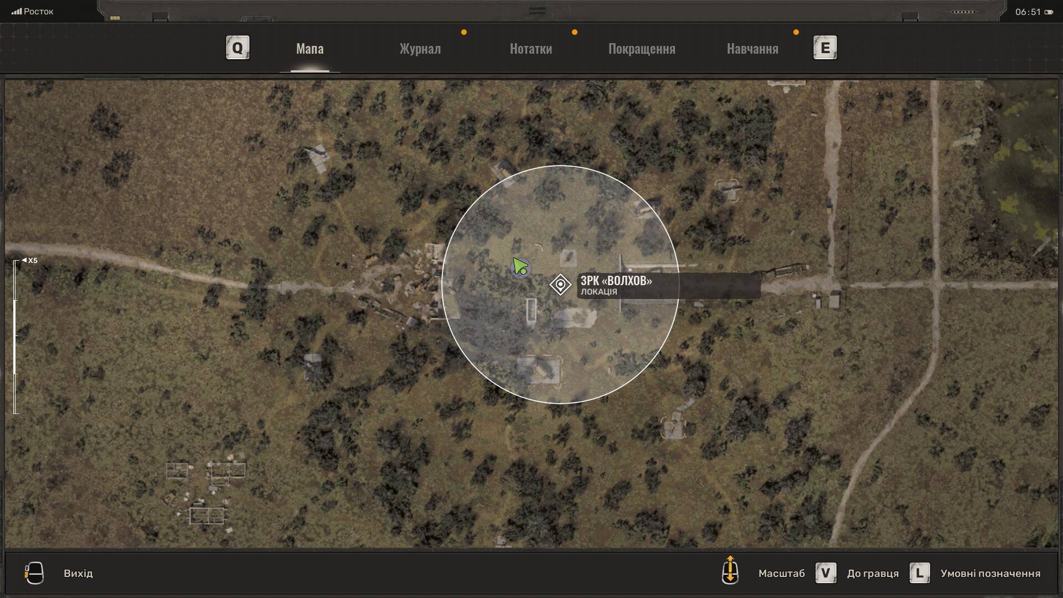Click the V key icon

point(825,573)
